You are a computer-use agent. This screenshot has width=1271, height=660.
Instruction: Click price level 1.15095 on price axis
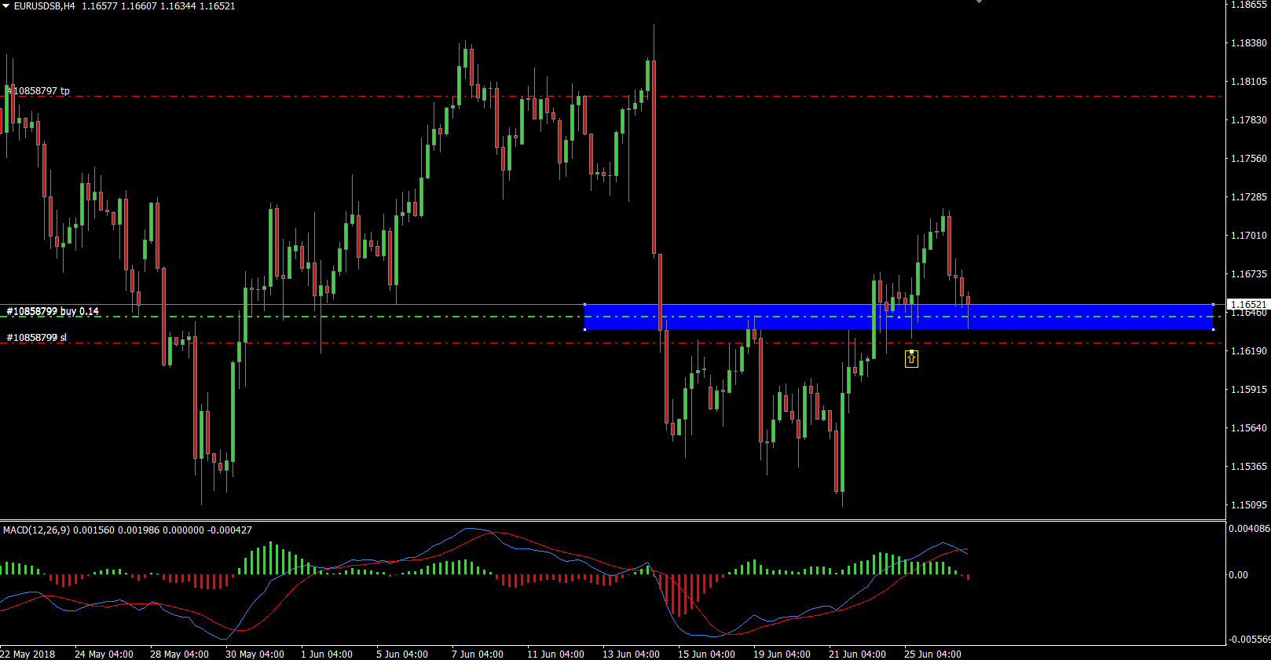1248,505
